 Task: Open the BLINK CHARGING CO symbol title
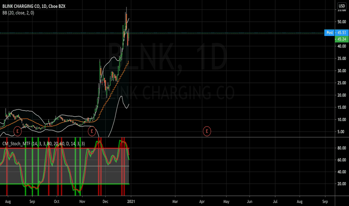coord(34,6)
